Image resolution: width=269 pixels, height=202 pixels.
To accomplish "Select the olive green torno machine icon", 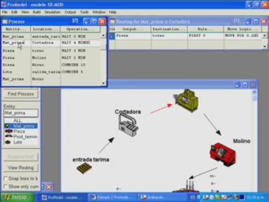I will click(186, 100).
